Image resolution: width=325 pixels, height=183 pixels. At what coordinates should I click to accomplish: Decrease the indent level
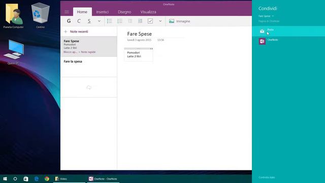tap(130, 21)
